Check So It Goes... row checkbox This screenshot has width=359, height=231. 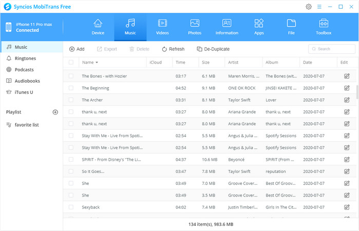click(71, 171)
